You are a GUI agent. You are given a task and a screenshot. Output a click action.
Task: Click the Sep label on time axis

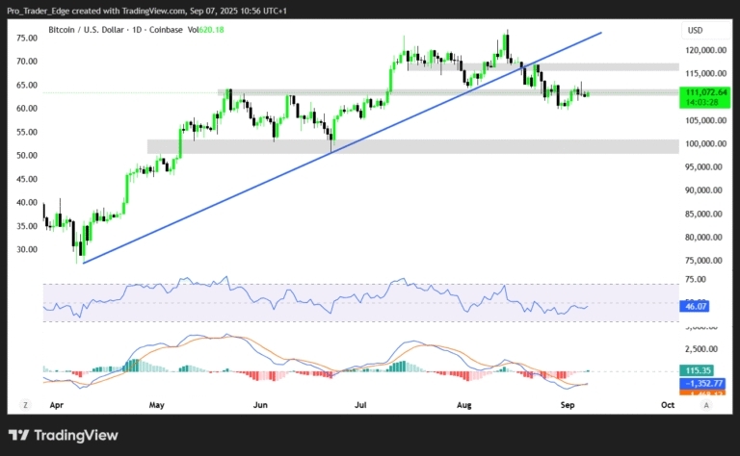pyautogui.click(x=567, y=406)
